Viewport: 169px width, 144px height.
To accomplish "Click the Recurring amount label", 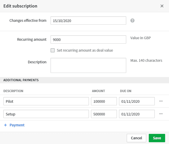I will [x=32, y=39].
